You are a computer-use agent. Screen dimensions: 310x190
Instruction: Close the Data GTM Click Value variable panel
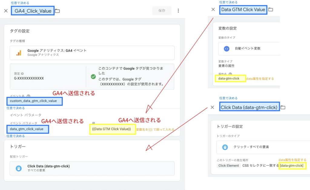pos(213,10)
